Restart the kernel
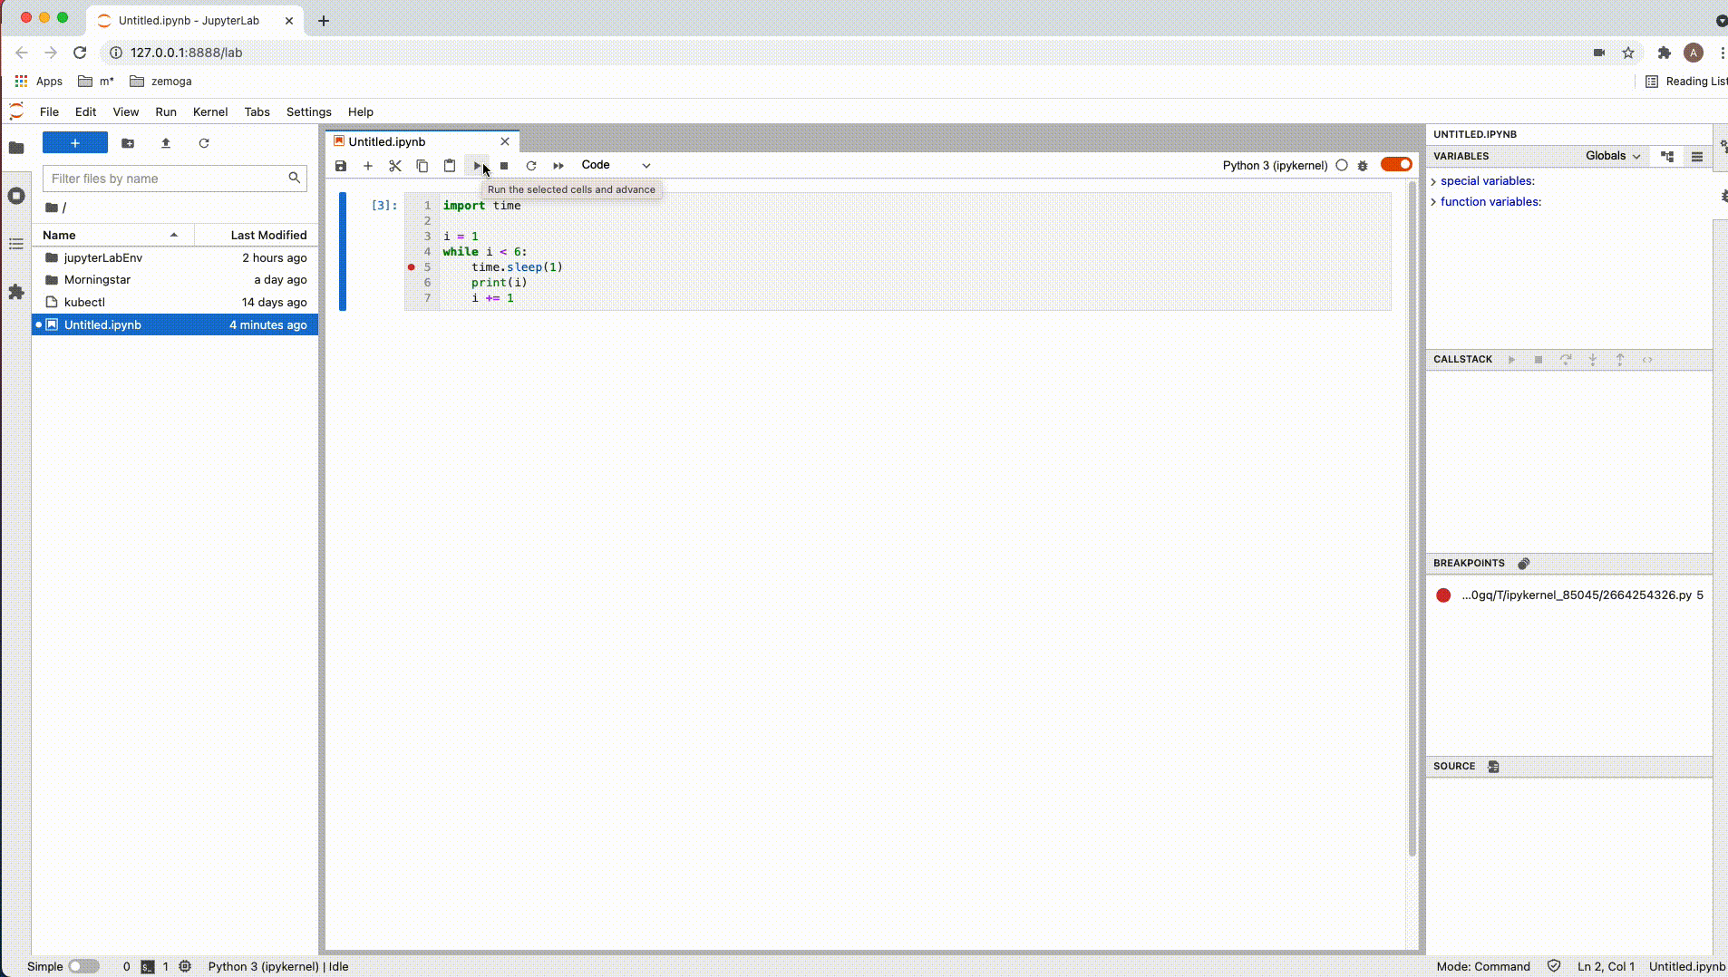 (531, 166)
